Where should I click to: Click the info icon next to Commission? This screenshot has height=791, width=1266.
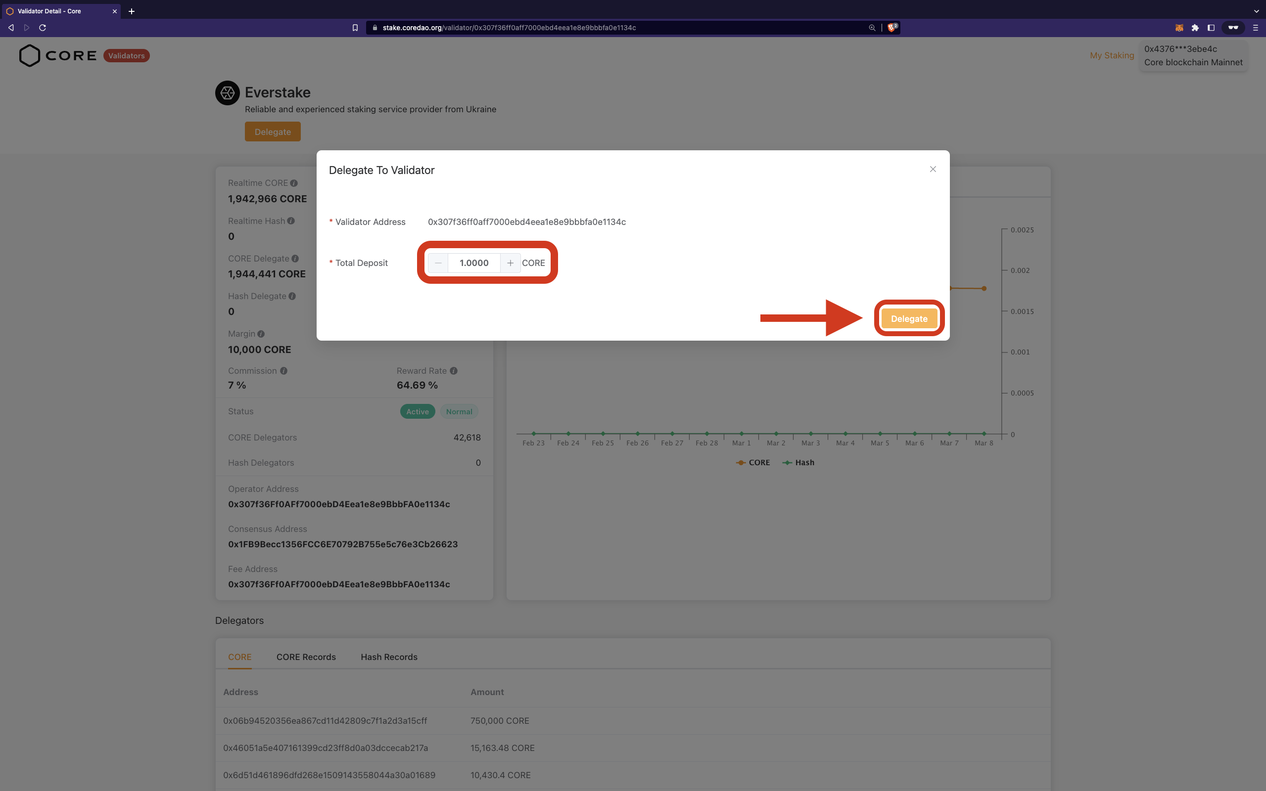click(284, 370)
